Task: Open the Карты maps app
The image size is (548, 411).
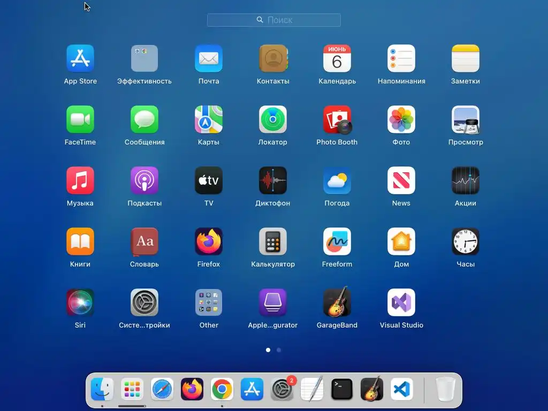Action: [x=209, y=119]
